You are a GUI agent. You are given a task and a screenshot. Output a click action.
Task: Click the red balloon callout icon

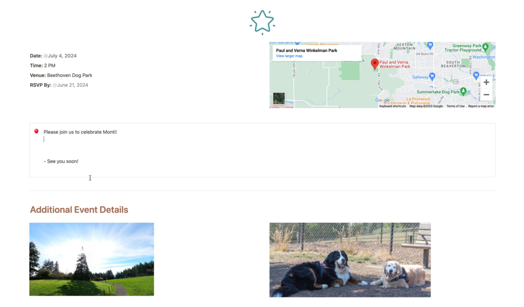[x=36, y=132]
